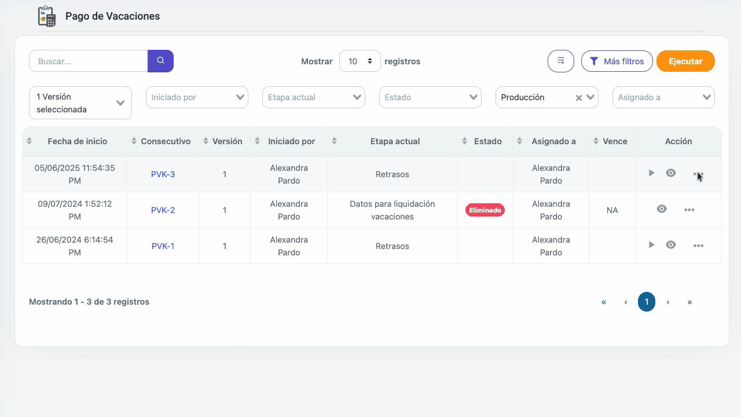The width and height of the screenshot is (741, 417).
Task: Open more options for PVK-1 row
Action: click(698, 246)
